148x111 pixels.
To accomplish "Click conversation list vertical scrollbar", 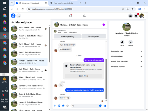I will coord(49,45).
